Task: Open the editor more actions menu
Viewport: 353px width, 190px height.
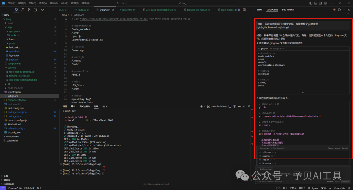Action: tap(249, 10)
